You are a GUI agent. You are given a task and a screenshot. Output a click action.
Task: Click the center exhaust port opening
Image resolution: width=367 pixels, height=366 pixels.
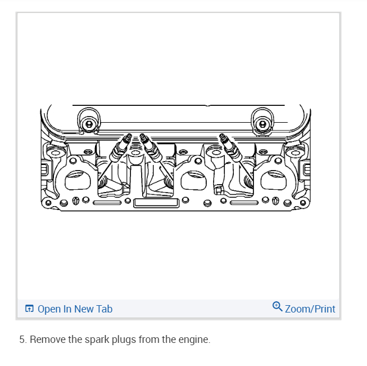pos(193,180)
